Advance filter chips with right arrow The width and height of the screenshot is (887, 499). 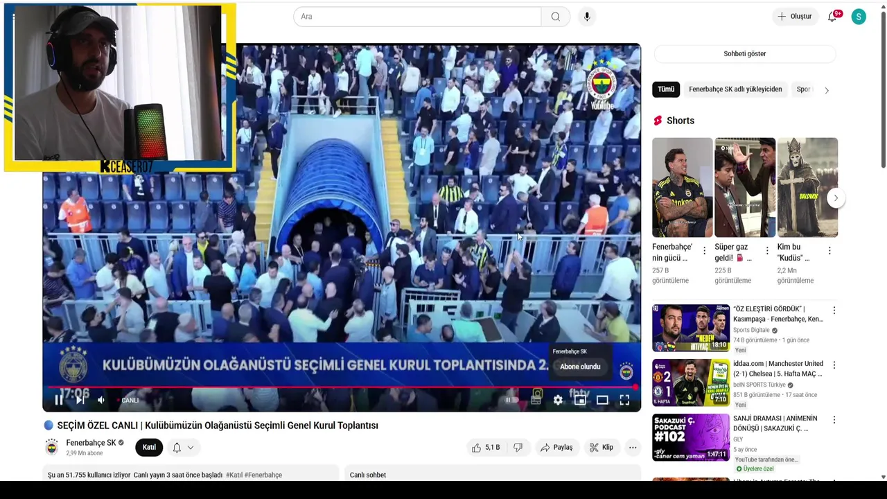pos(826,90)
